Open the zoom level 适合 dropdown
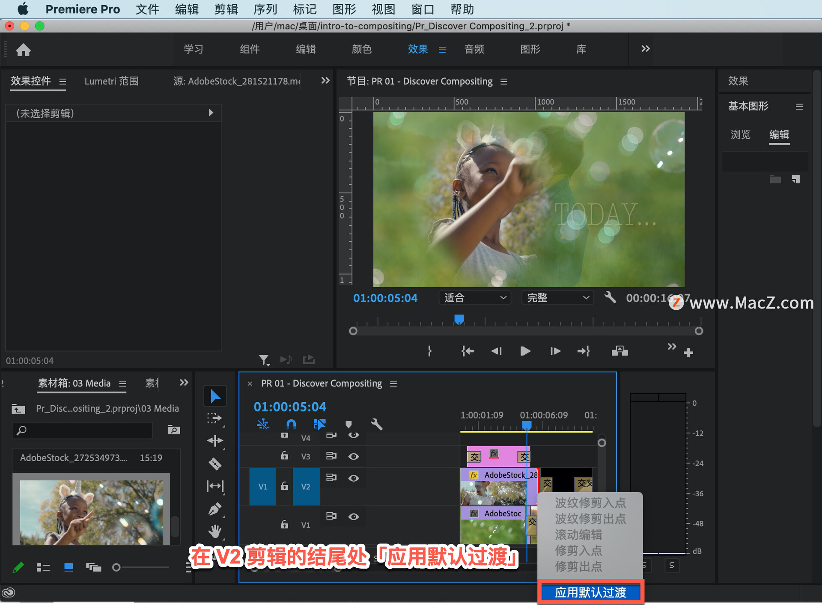The width and height of the screenshot is (822, 605). click(x=475, y=297)
